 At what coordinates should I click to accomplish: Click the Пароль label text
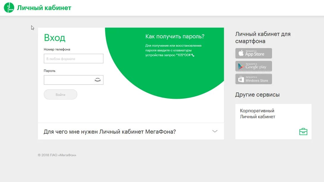[50, 71]
